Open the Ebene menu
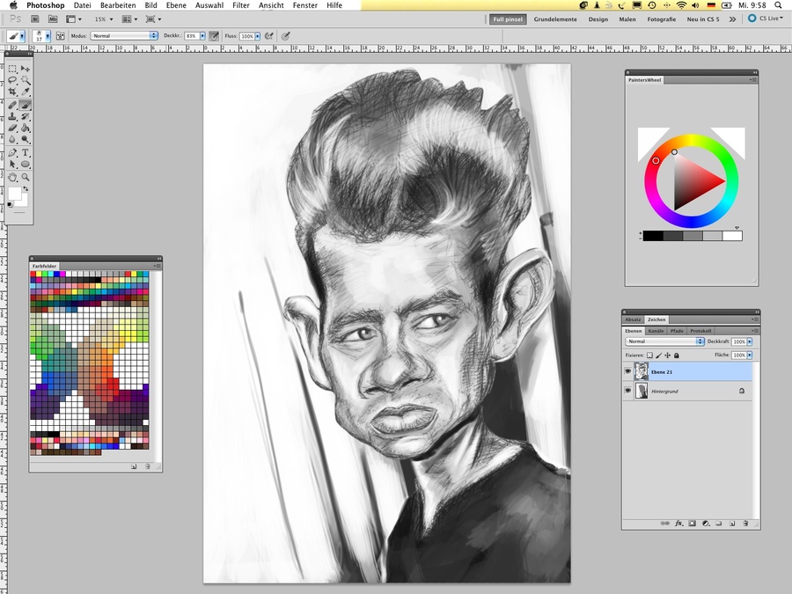 (176, 5)
